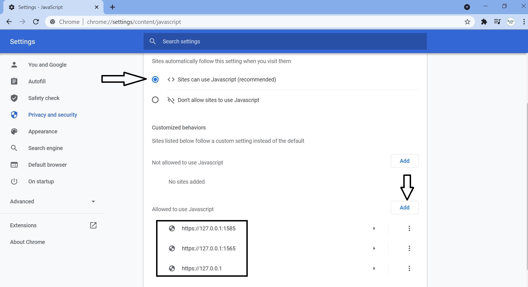The image size is (528, 287).
Task: Click the search magnifier icon in settings
Action: [152, 41]
